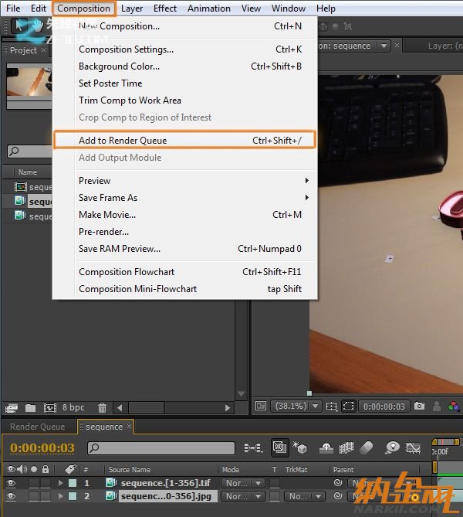Click the viewer timecode 0:00:00:03
This screenshot has height=517, width=463.
coord(384,406)
